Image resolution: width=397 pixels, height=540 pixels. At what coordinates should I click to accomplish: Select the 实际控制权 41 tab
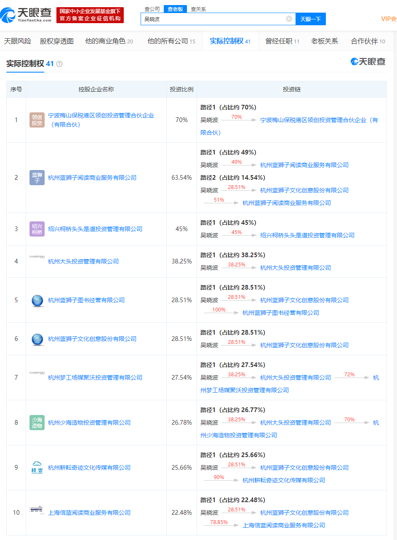[230, 41]
